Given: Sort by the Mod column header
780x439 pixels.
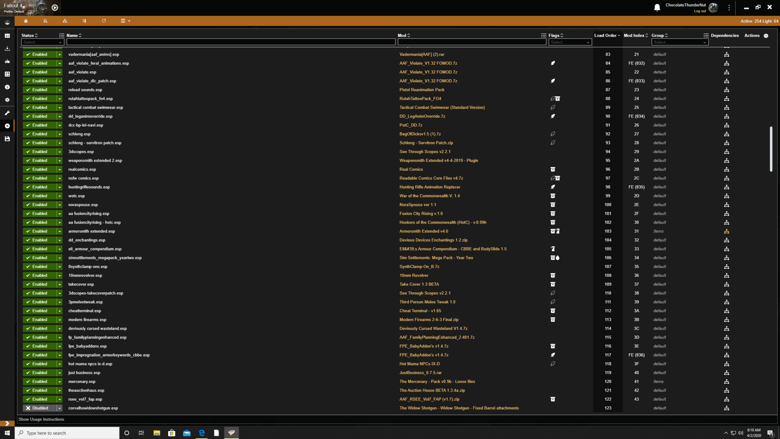Looking at the screenshot, I should click(x=404, y=36).
